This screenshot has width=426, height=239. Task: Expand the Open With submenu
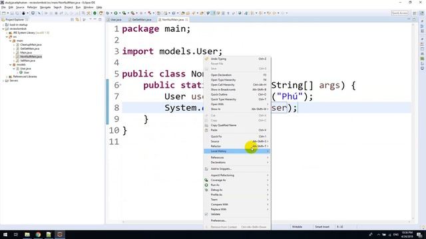tap(237, 104)
